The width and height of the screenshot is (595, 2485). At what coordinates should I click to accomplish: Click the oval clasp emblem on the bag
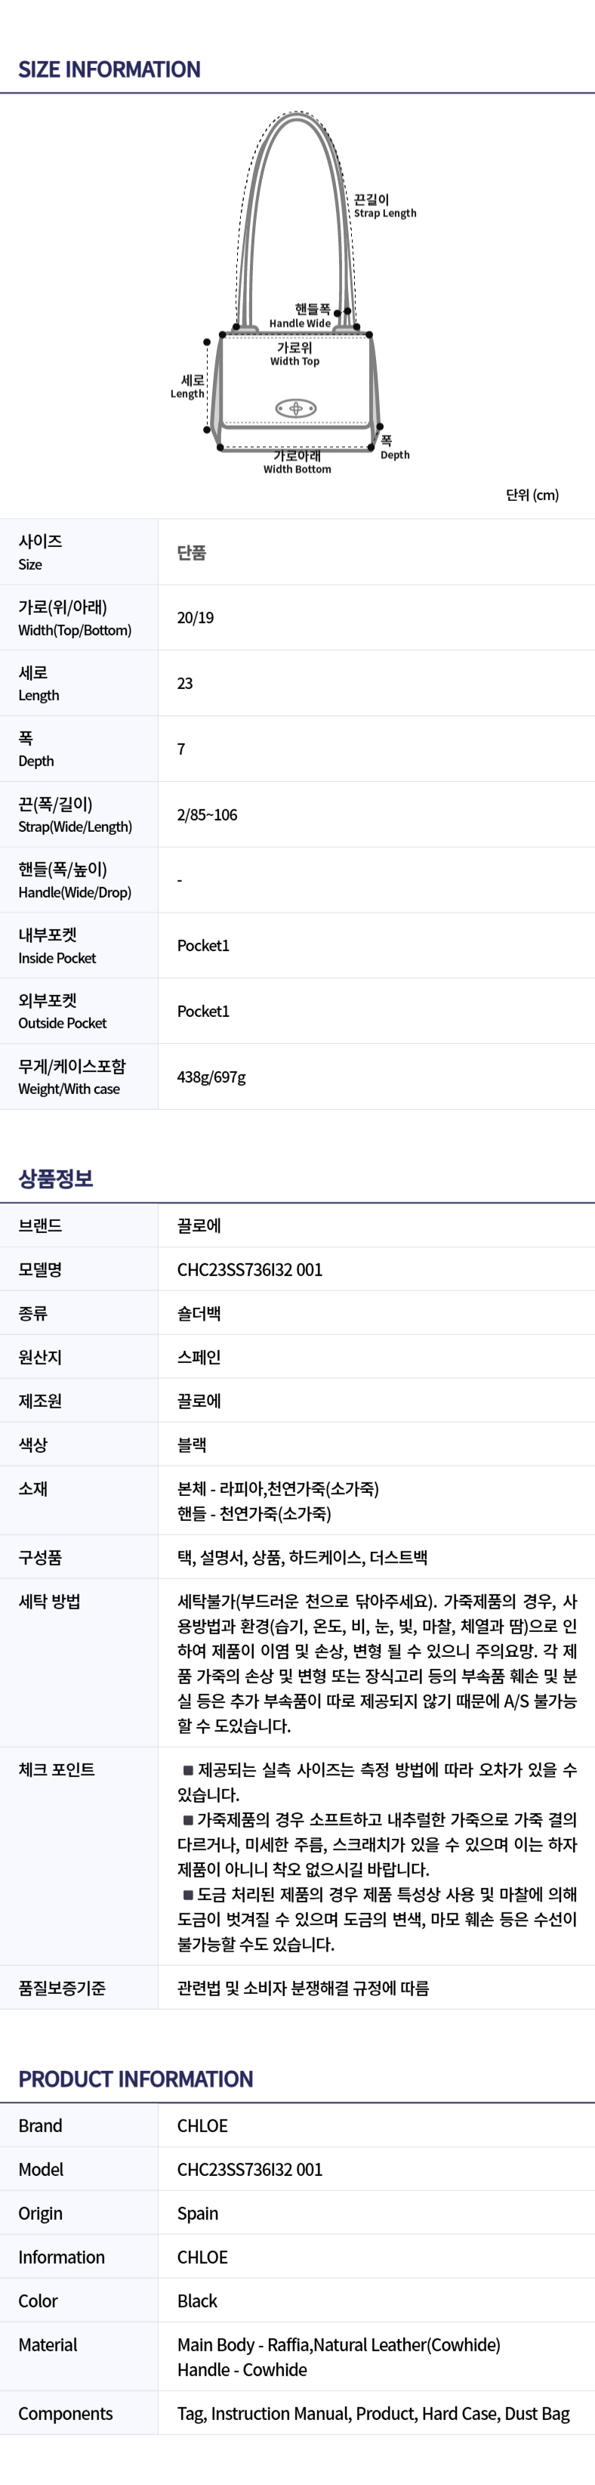tap(296, 408)
